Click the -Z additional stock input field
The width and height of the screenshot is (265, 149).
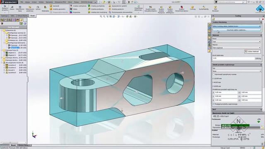(251, 100)
